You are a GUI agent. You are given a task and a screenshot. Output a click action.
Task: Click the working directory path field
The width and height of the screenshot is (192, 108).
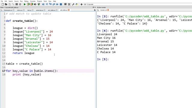(x=139, y=4)
